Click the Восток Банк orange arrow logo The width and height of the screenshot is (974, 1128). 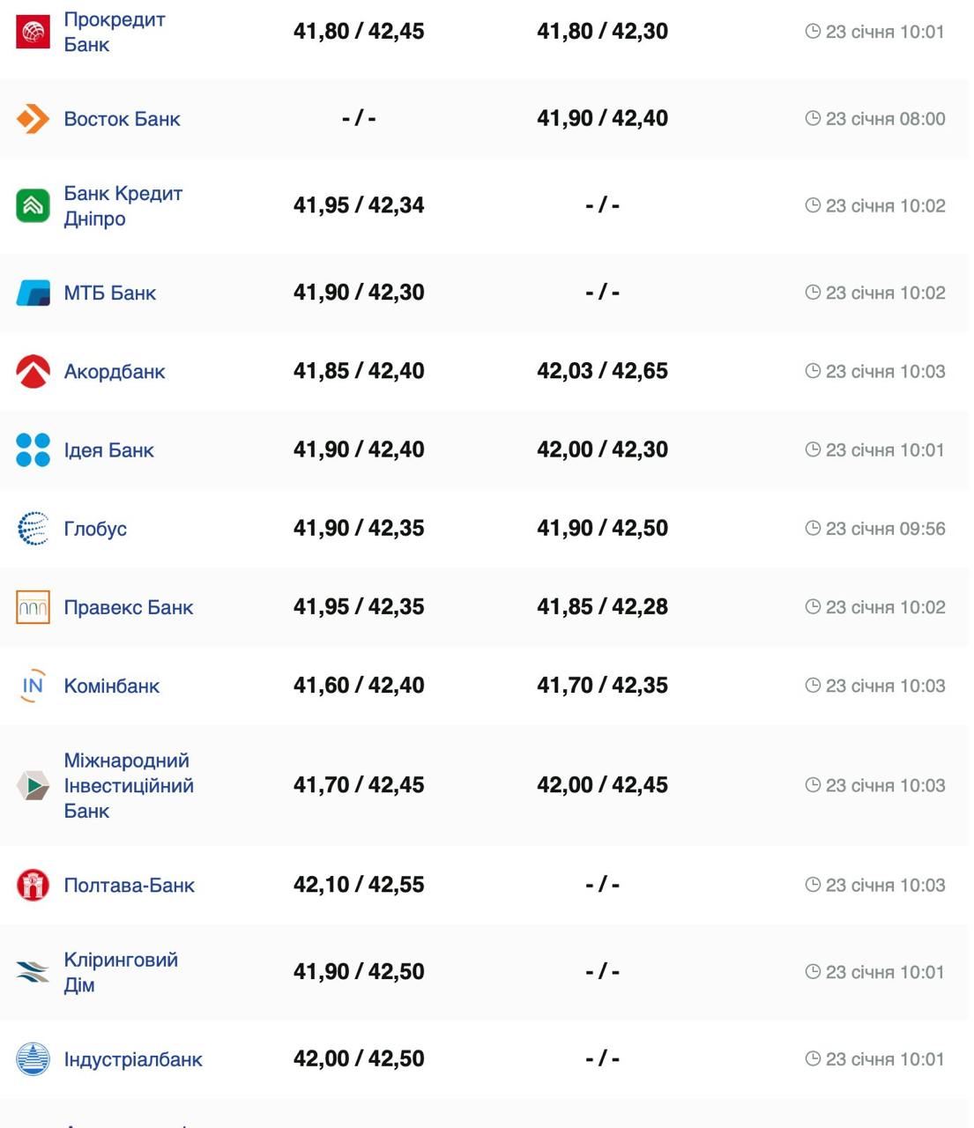pos(33,119)
